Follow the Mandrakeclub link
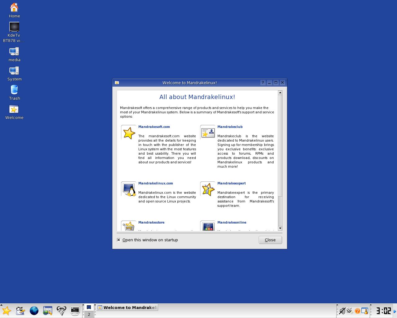Screen dimensions: 397x318 [x=230, y=127]
